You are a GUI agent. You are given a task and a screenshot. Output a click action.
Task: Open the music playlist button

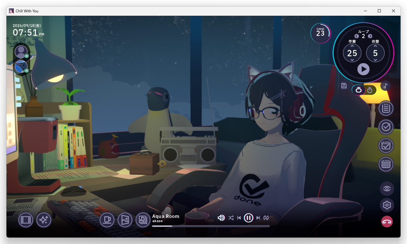tap(143, 220)
